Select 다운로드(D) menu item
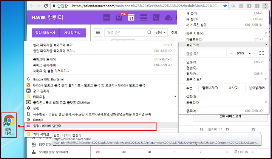The height and width of the screenshot is (159, 272). point(223,39)
